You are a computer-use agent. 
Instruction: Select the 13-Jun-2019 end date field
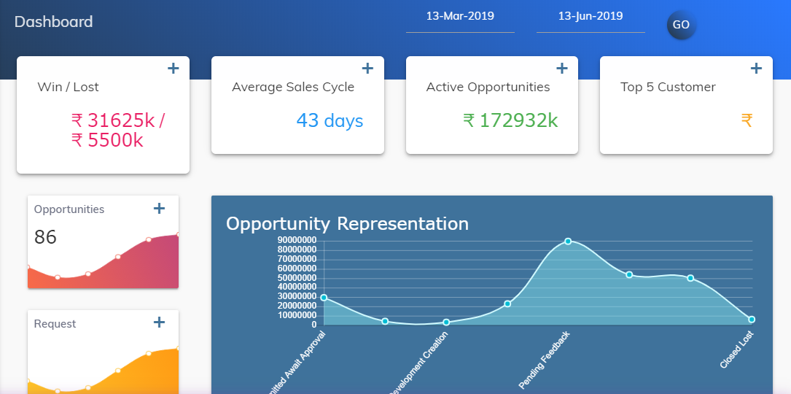click(591, 17)
